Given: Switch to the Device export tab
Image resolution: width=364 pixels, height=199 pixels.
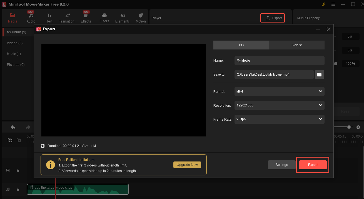Looking at the screenshot, I should [297, 45].
